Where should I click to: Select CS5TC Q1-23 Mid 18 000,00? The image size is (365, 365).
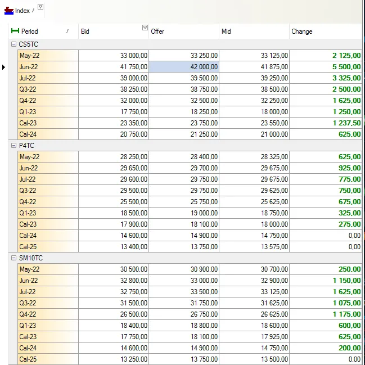click(x=254, y=112)
